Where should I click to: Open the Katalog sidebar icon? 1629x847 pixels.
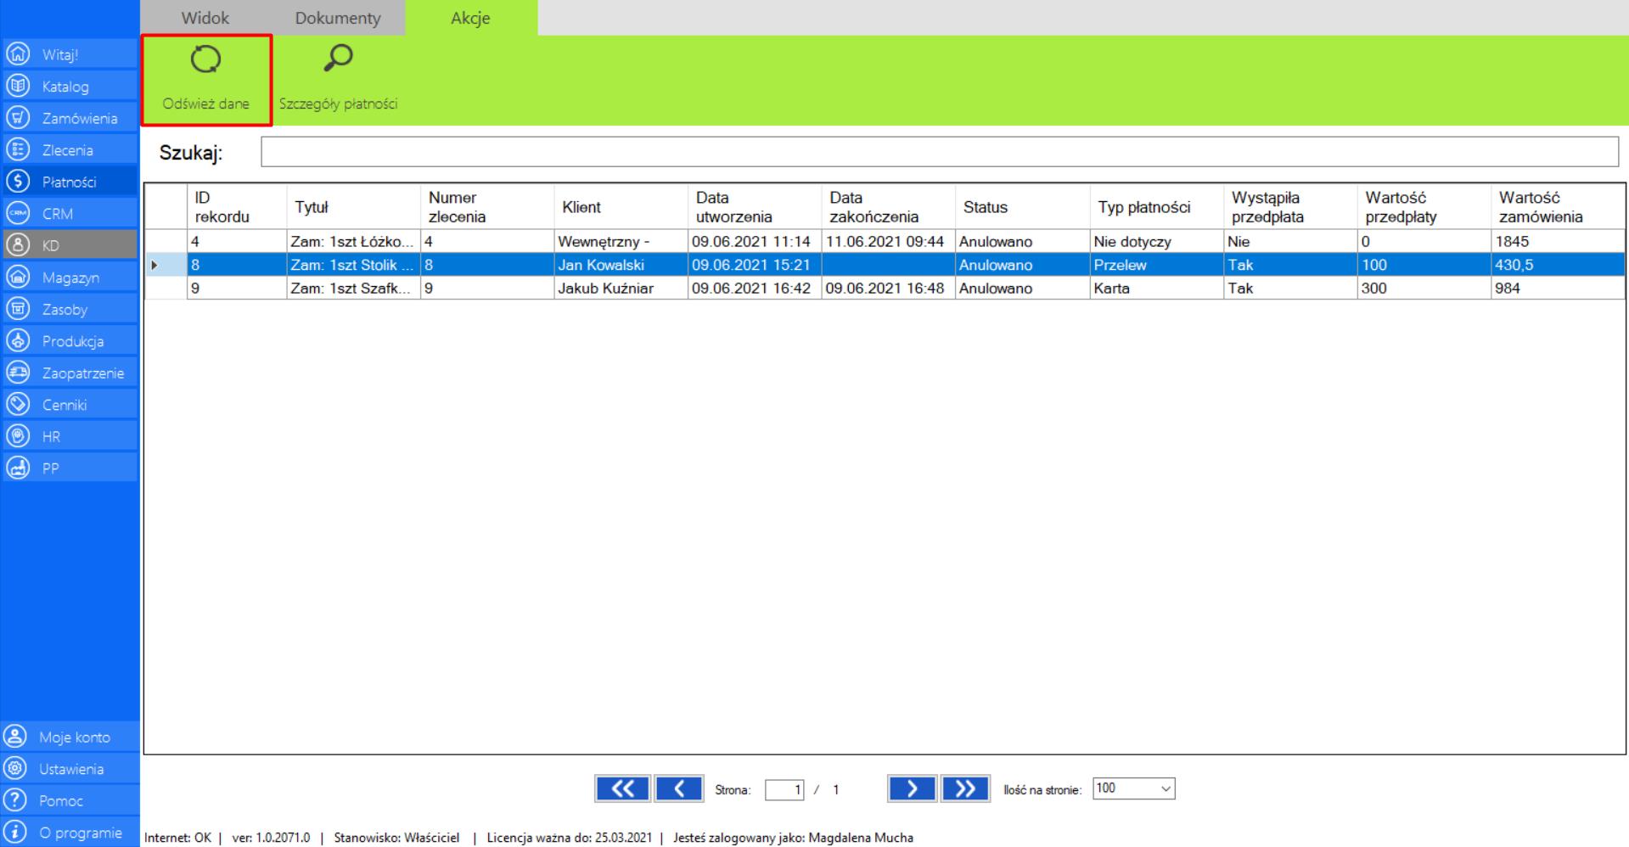[17, 86]
